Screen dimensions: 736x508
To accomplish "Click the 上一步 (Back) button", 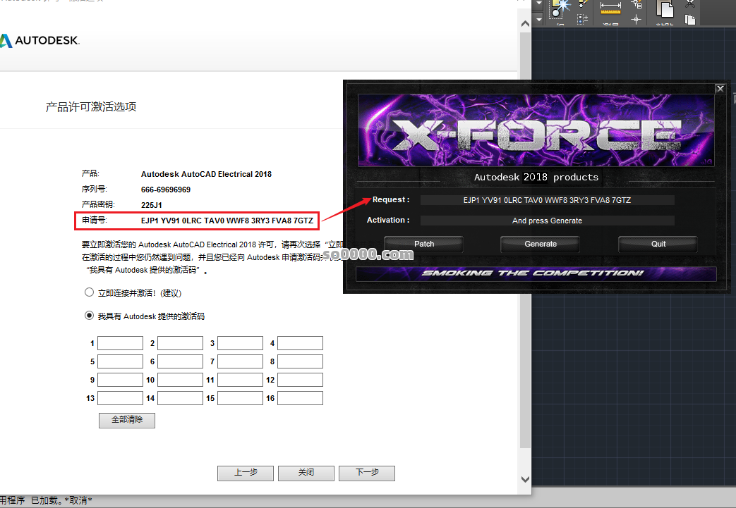I will tap(246, 473).
